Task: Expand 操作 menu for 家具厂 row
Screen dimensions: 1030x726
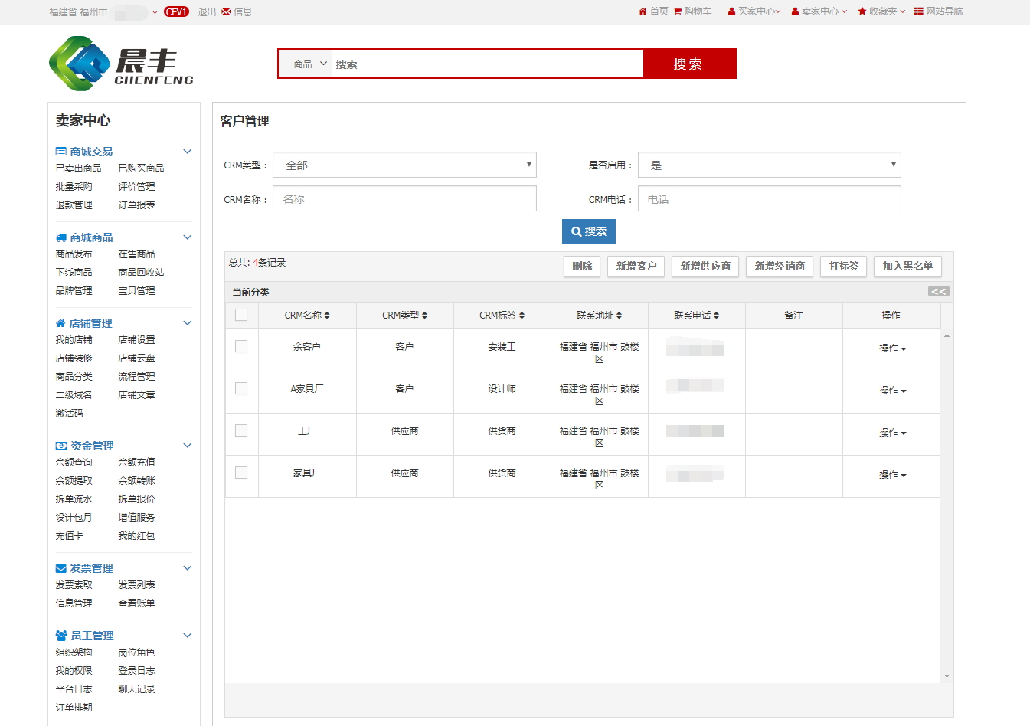Action: (x=892, y=475)
